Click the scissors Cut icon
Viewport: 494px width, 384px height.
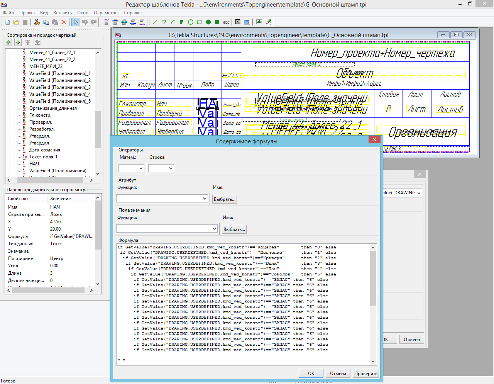pos(37,22)
